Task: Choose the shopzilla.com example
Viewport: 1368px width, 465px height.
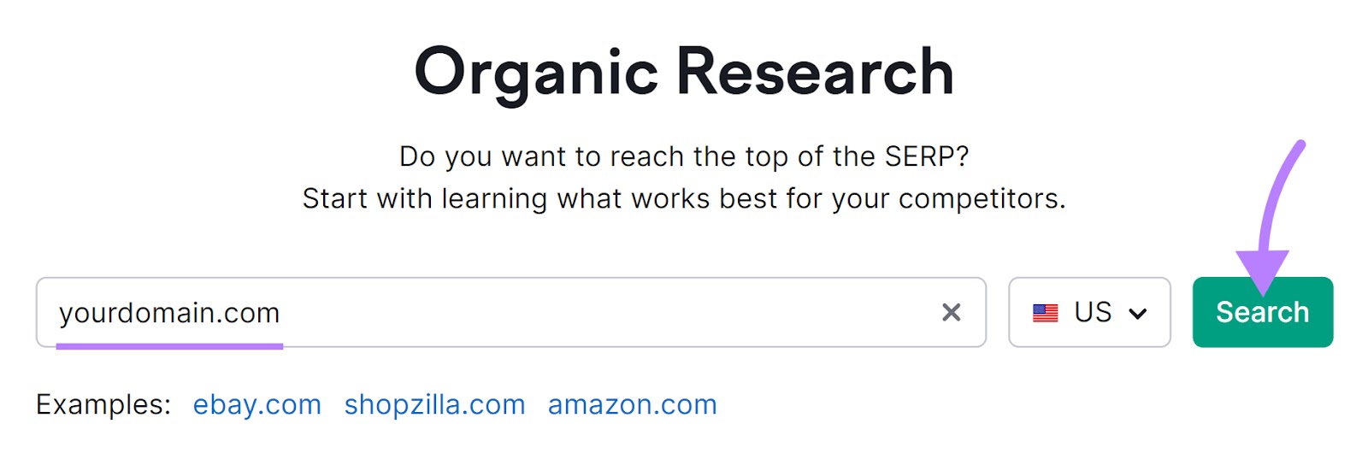Action: (x=434, y=404)
